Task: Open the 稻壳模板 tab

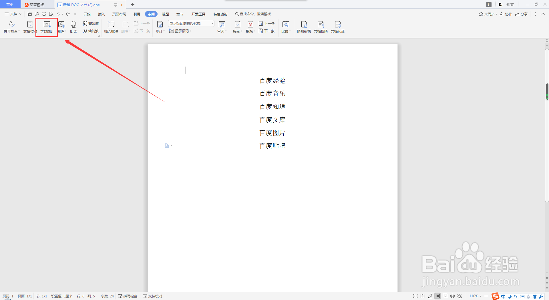Action: [37, 5]
